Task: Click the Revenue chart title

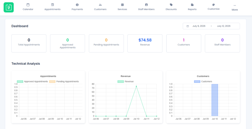Action: click(126, 76)
